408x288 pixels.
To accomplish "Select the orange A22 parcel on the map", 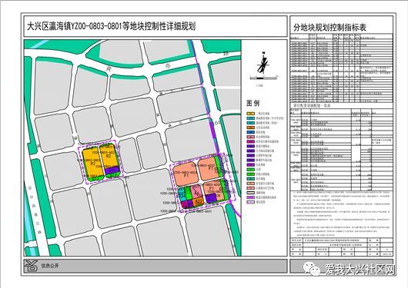I will 199,200.
